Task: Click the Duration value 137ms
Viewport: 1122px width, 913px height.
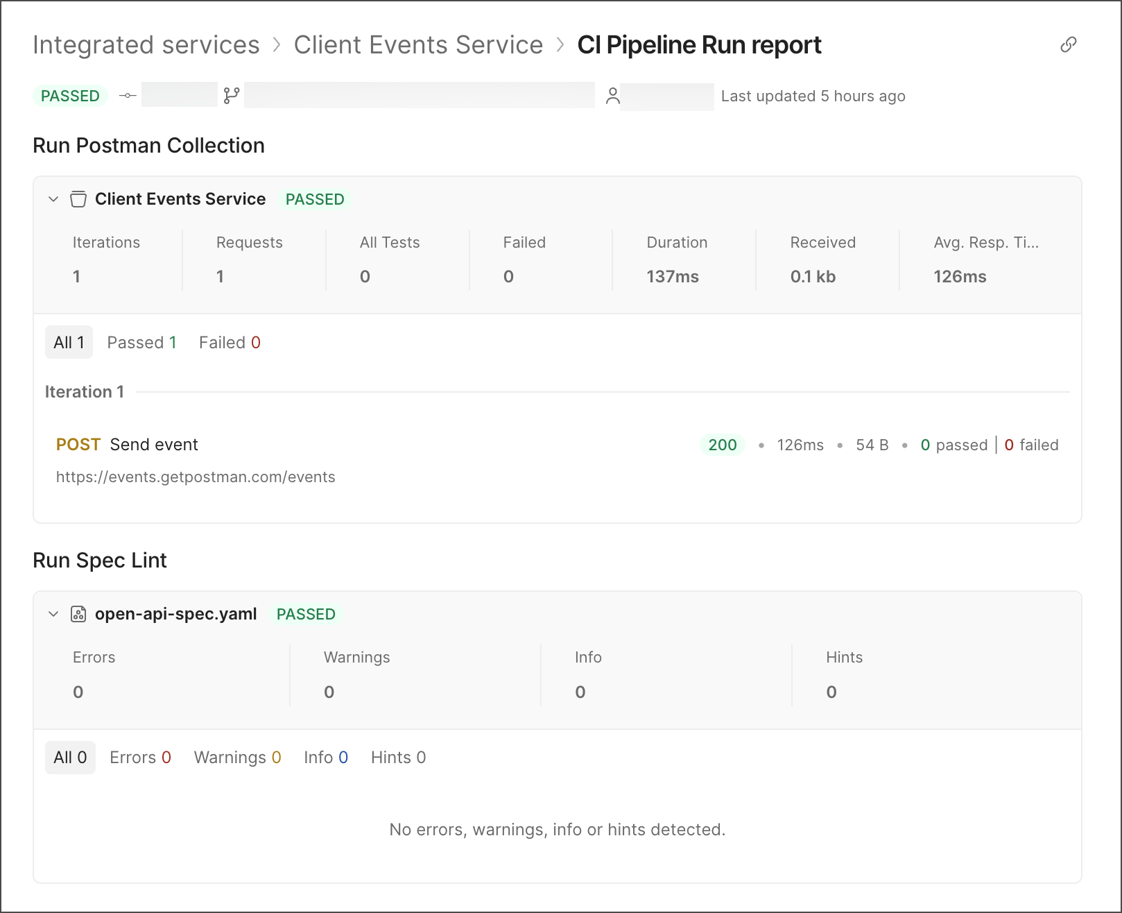Action: click(x=673, y=276)
